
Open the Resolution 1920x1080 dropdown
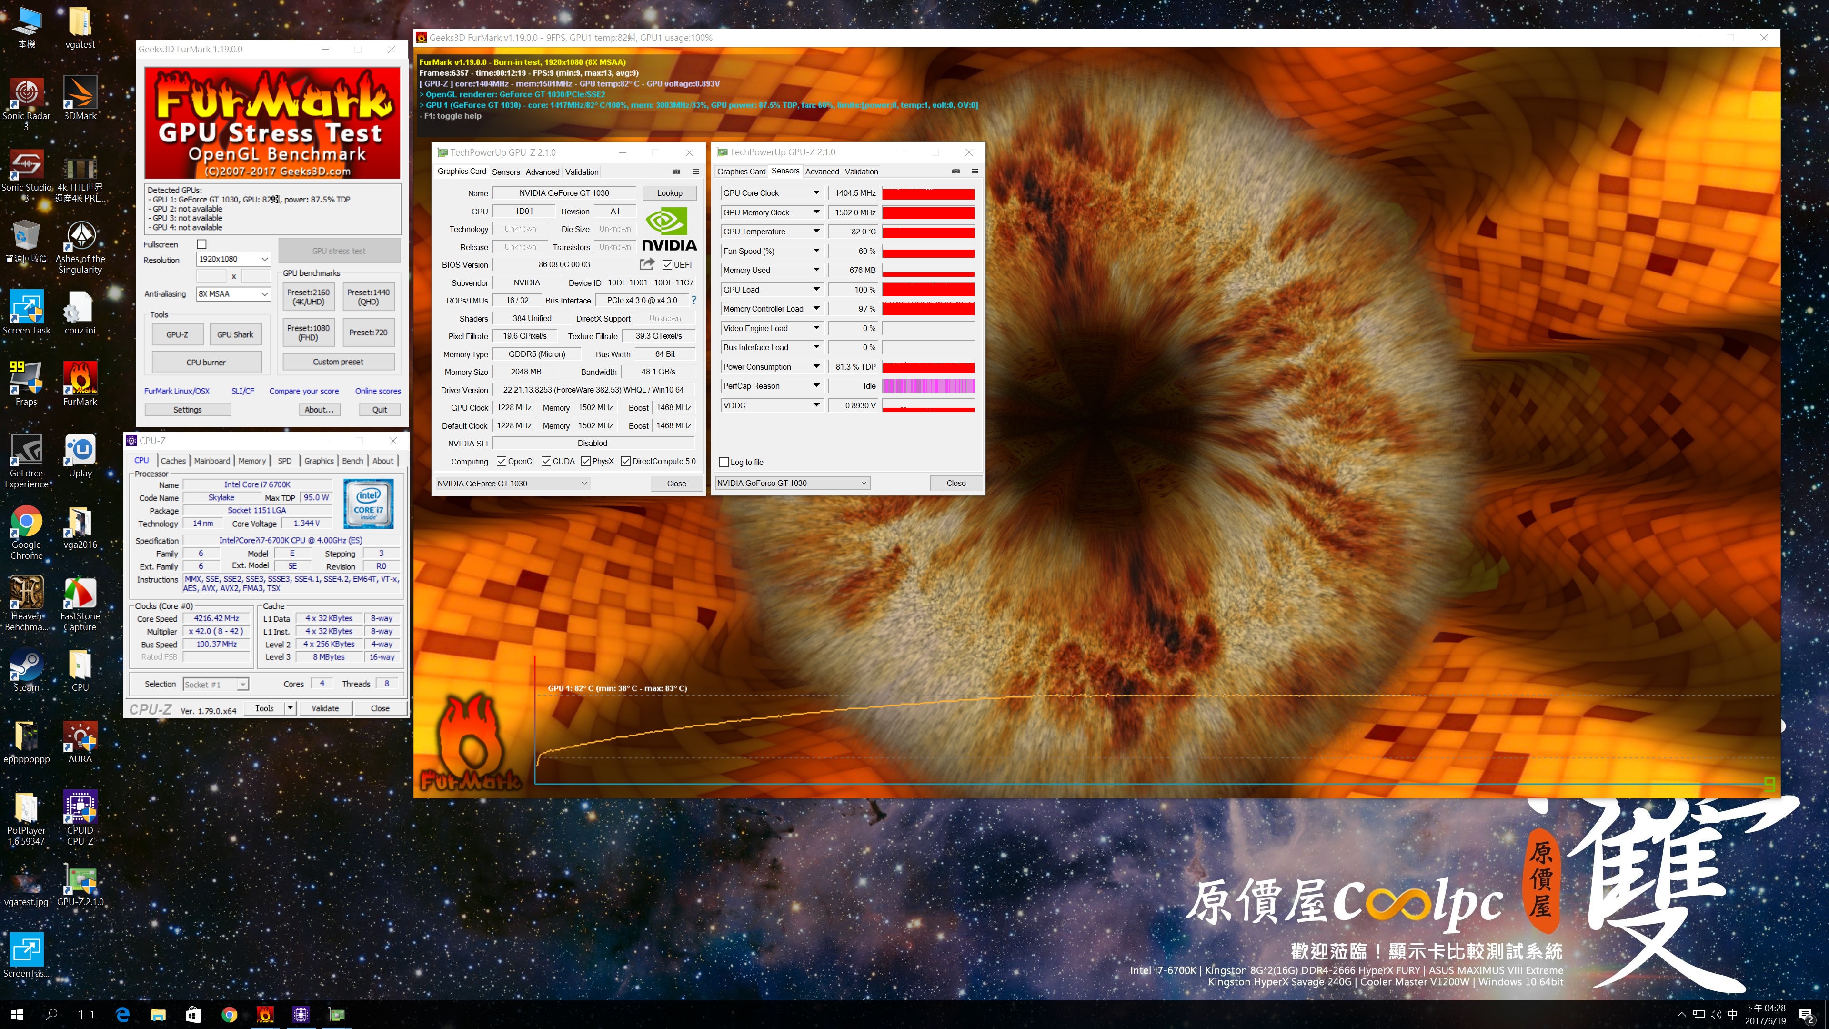click(233, 259)
